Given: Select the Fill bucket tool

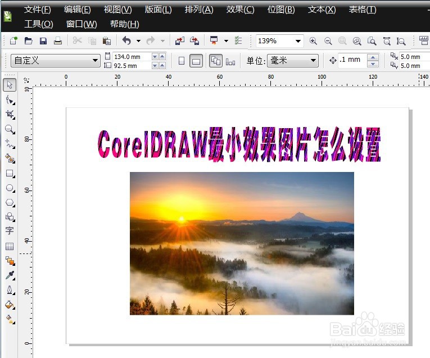Looking at the screenshot, I should (10, 305).
